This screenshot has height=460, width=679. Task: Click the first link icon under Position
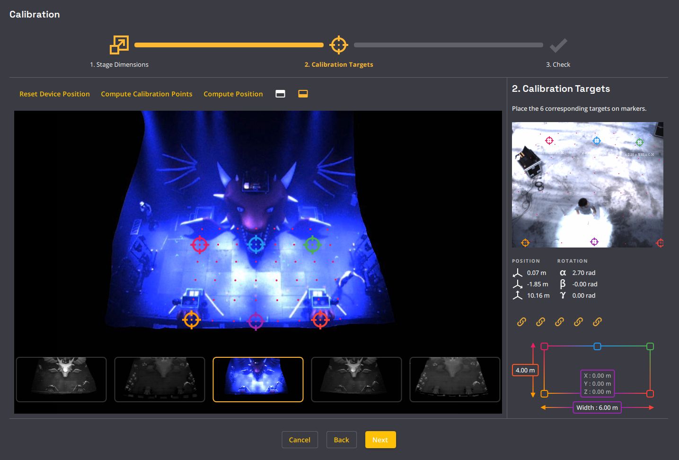(x=521, y=322)
